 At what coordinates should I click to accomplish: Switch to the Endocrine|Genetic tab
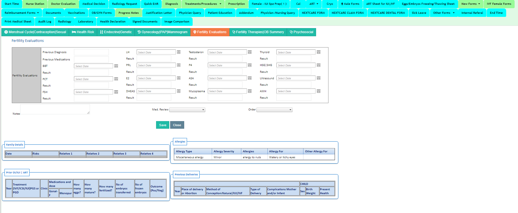tap(116, 32)
